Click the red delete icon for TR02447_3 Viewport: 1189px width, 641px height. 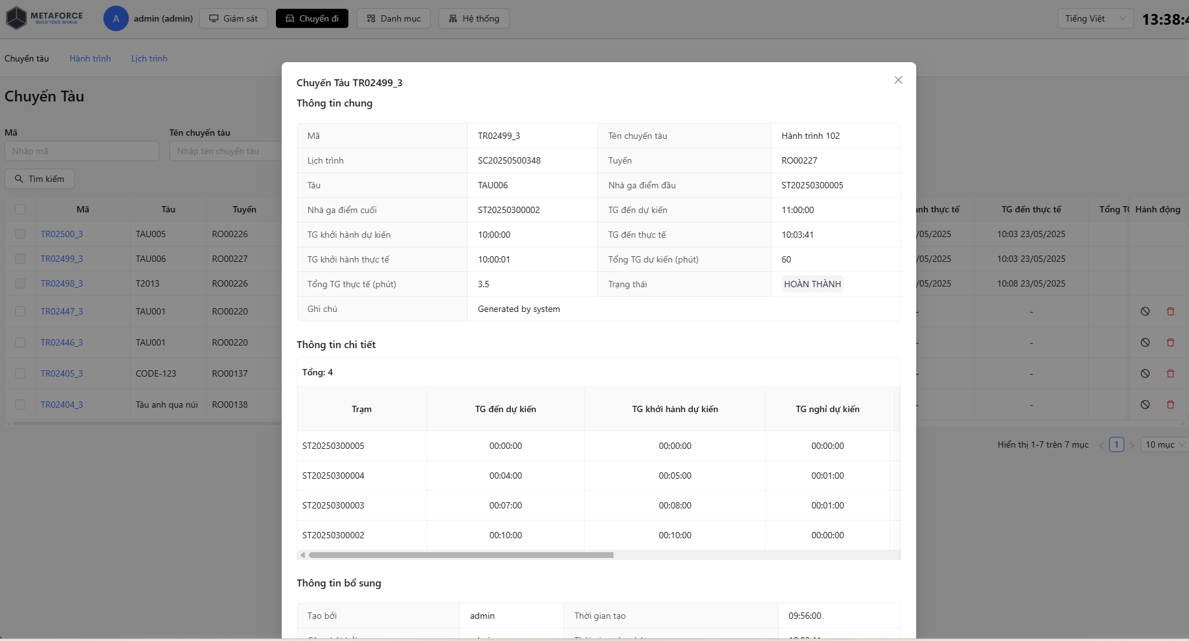[1170, 311]
